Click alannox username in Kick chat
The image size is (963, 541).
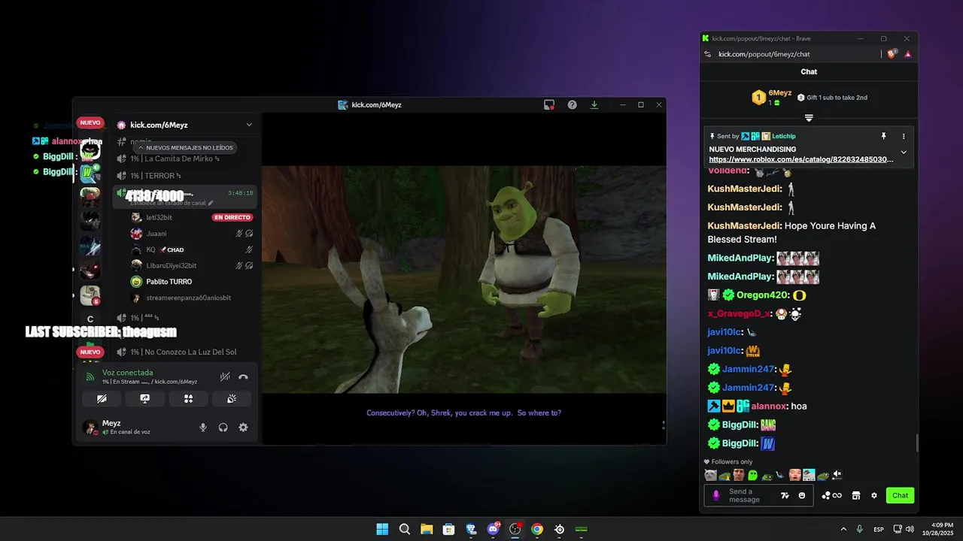769,406
